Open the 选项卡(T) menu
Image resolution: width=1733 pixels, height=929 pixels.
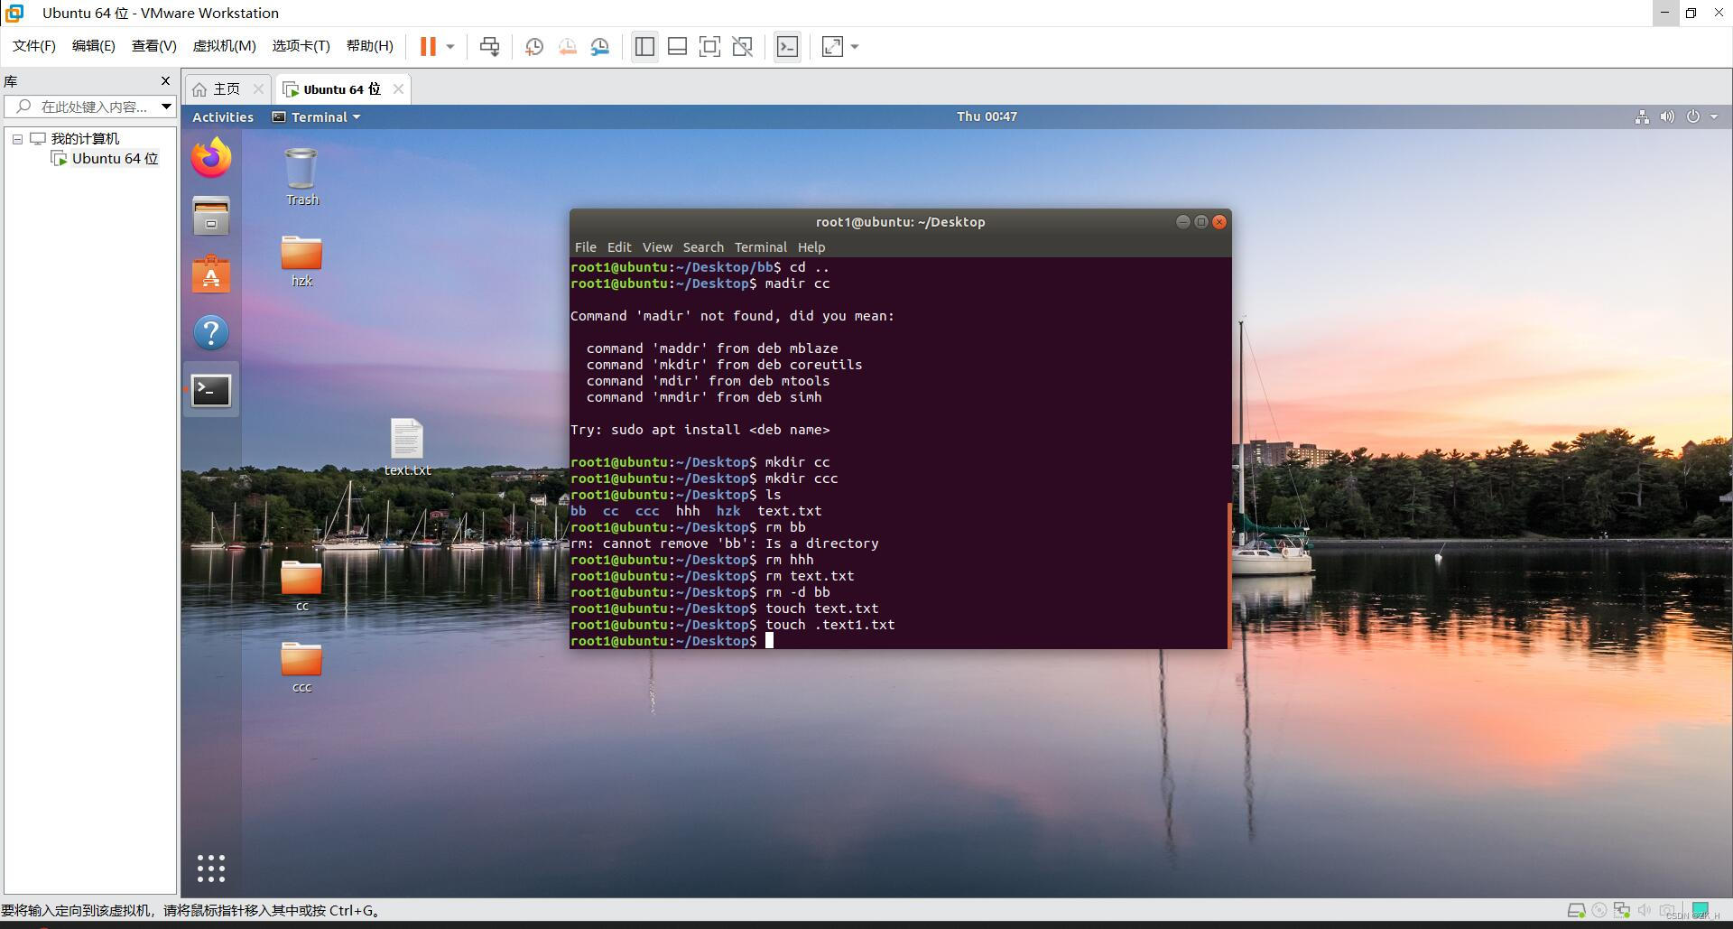pos(301,46)
